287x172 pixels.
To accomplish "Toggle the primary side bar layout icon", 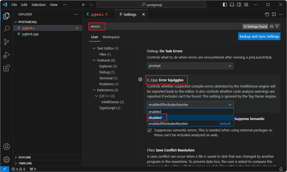I will pos(225,5).
